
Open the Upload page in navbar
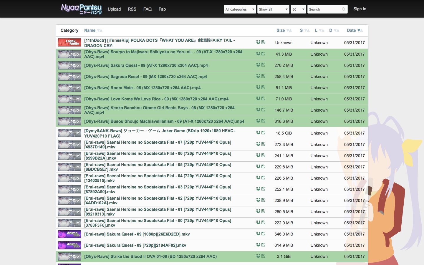coord(114,9)
